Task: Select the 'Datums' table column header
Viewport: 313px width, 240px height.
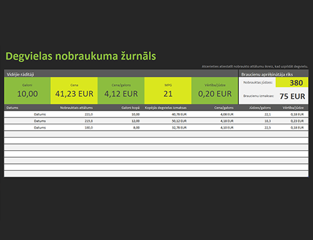Action: [13, 108]
